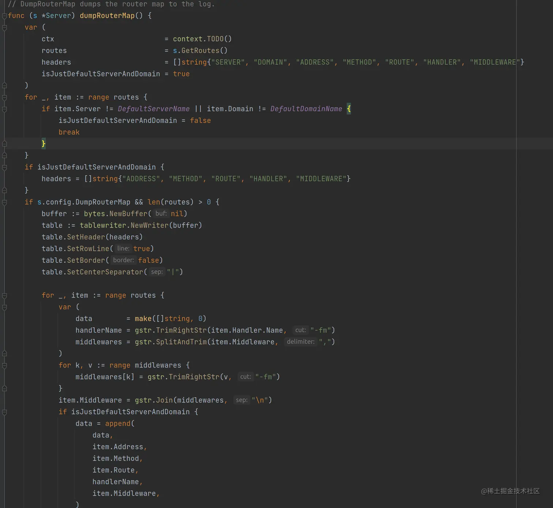Image resolution: width=553 pixels, height=508 pixels.
Task: Click the 'delimiter:' parameter hint
Action: tap(301, 342)
